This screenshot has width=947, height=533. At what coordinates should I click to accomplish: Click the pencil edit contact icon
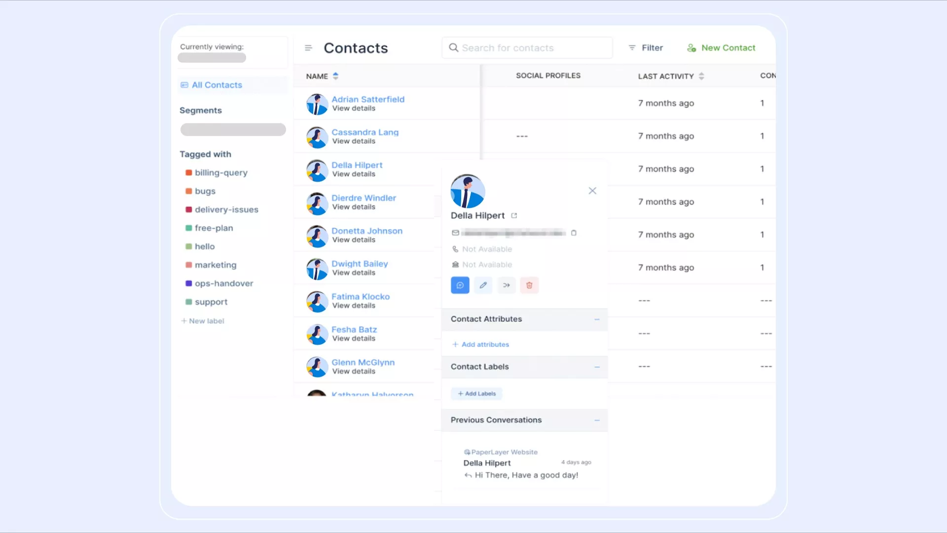point(483,285)
